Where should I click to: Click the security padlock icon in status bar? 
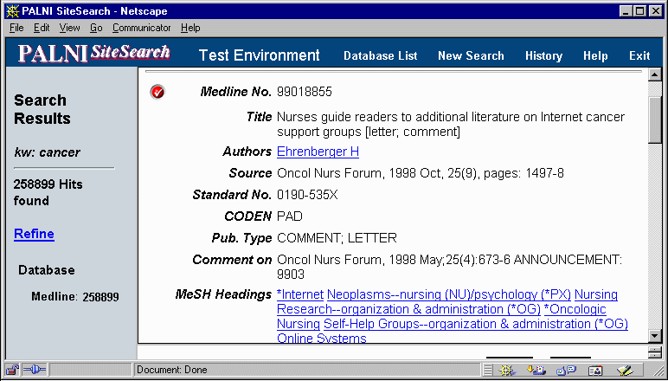pos(14,370)
